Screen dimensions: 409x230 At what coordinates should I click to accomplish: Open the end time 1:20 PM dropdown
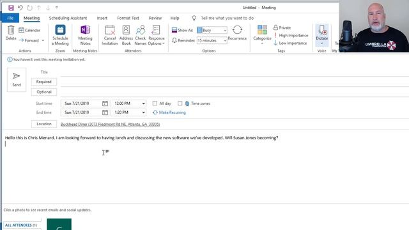pyautogui.click(x=143, y=112)
